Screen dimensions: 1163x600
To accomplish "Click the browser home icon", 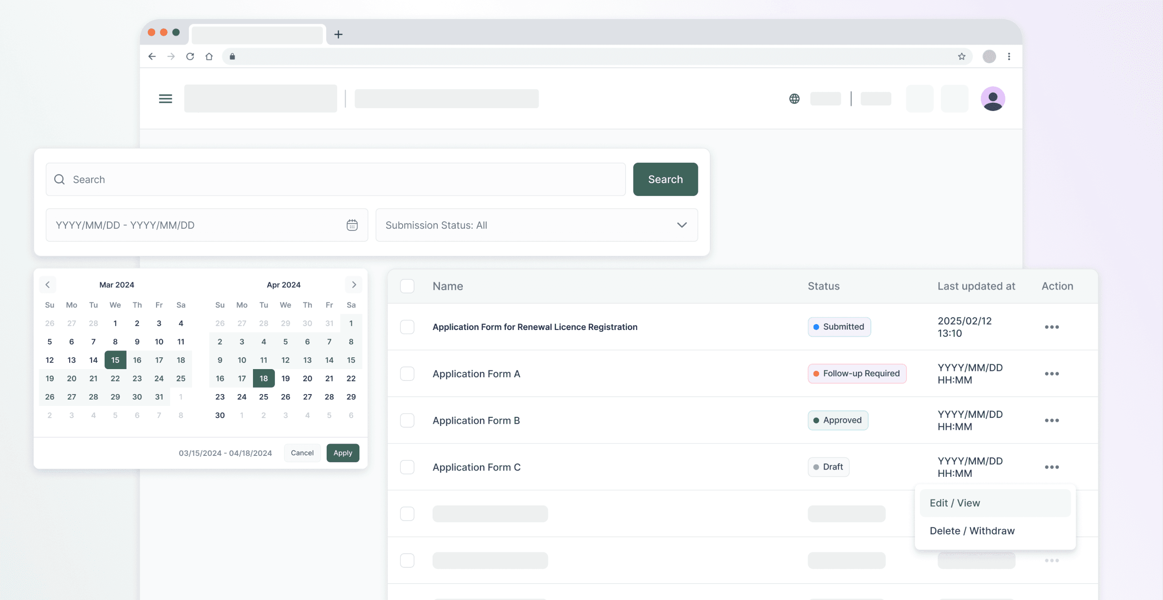I will coord(209,56).
